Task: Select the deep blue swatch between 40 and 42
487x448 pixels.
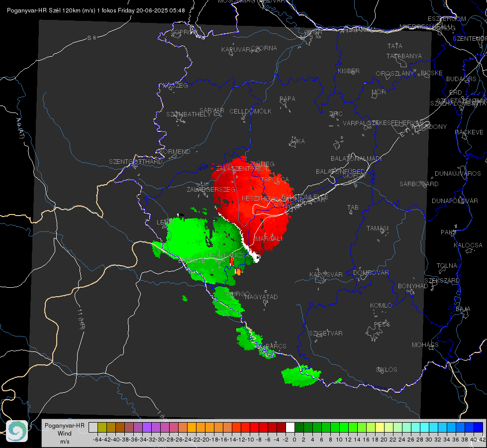Action: 479,427
